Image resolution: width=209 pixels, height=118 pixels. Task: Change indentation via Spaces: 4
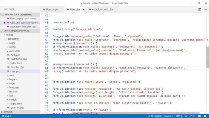[x=169, y=116]
